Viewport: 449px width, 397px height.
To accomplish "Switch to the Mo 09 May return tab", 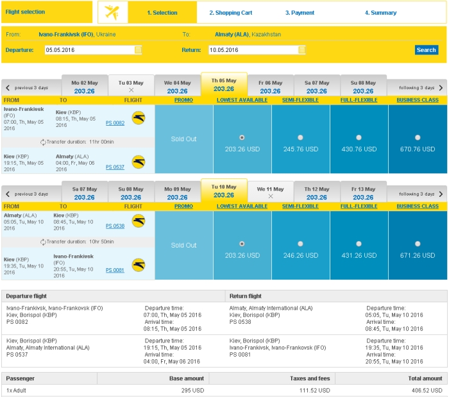I will [x=178, y=193].
